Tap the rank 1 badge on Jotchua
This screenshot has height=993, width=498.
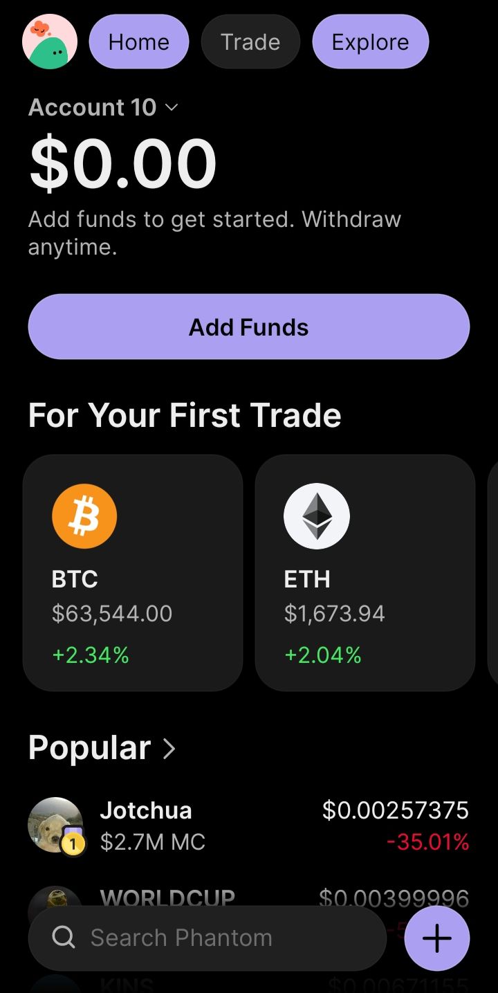(x=73, y=844)
